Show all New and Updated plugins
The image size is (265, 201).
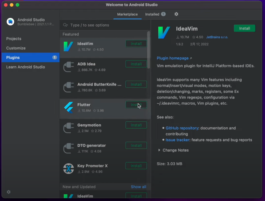(x=138, y=187)
